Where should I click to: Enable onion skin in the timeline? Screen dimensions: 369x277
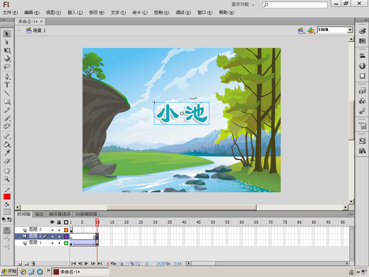point(122,264)
